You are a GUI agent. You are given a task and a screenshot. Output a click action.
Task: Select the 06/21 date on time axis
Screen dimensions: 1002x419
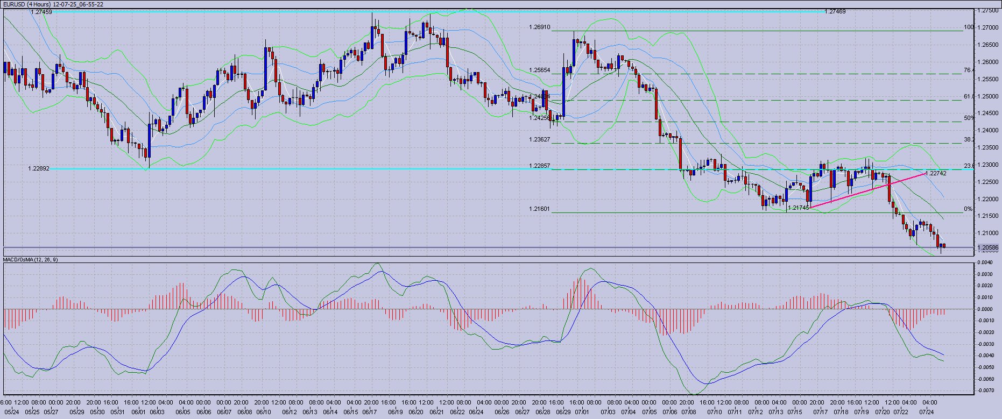(x=436, y=413)
